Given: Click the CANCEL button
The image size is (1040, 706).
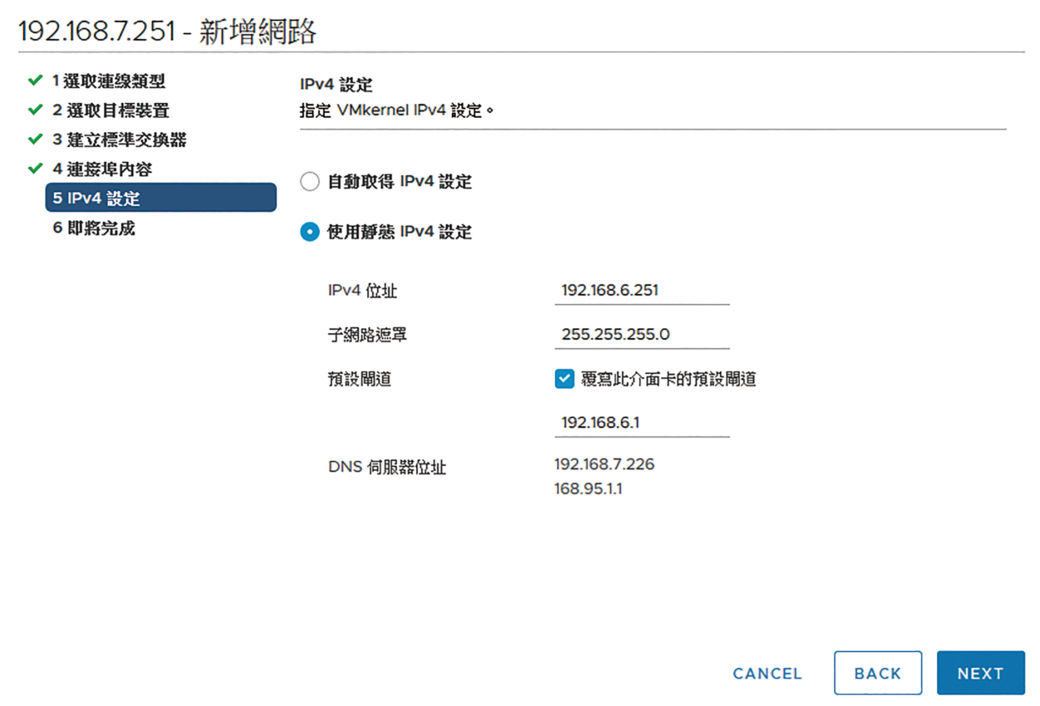Looking at the screenshot, I should pos(768,673).
